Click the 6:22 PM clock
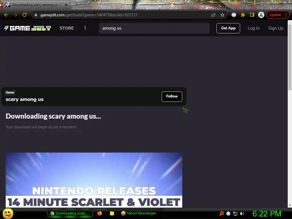Viewport: 292px width, 219px height. (x=267, y=214)
